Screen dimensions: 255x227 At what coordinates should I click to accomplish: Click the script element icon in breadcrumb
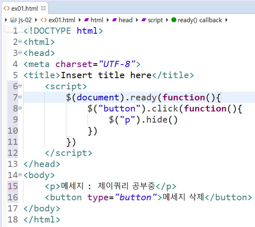point(144,20)
